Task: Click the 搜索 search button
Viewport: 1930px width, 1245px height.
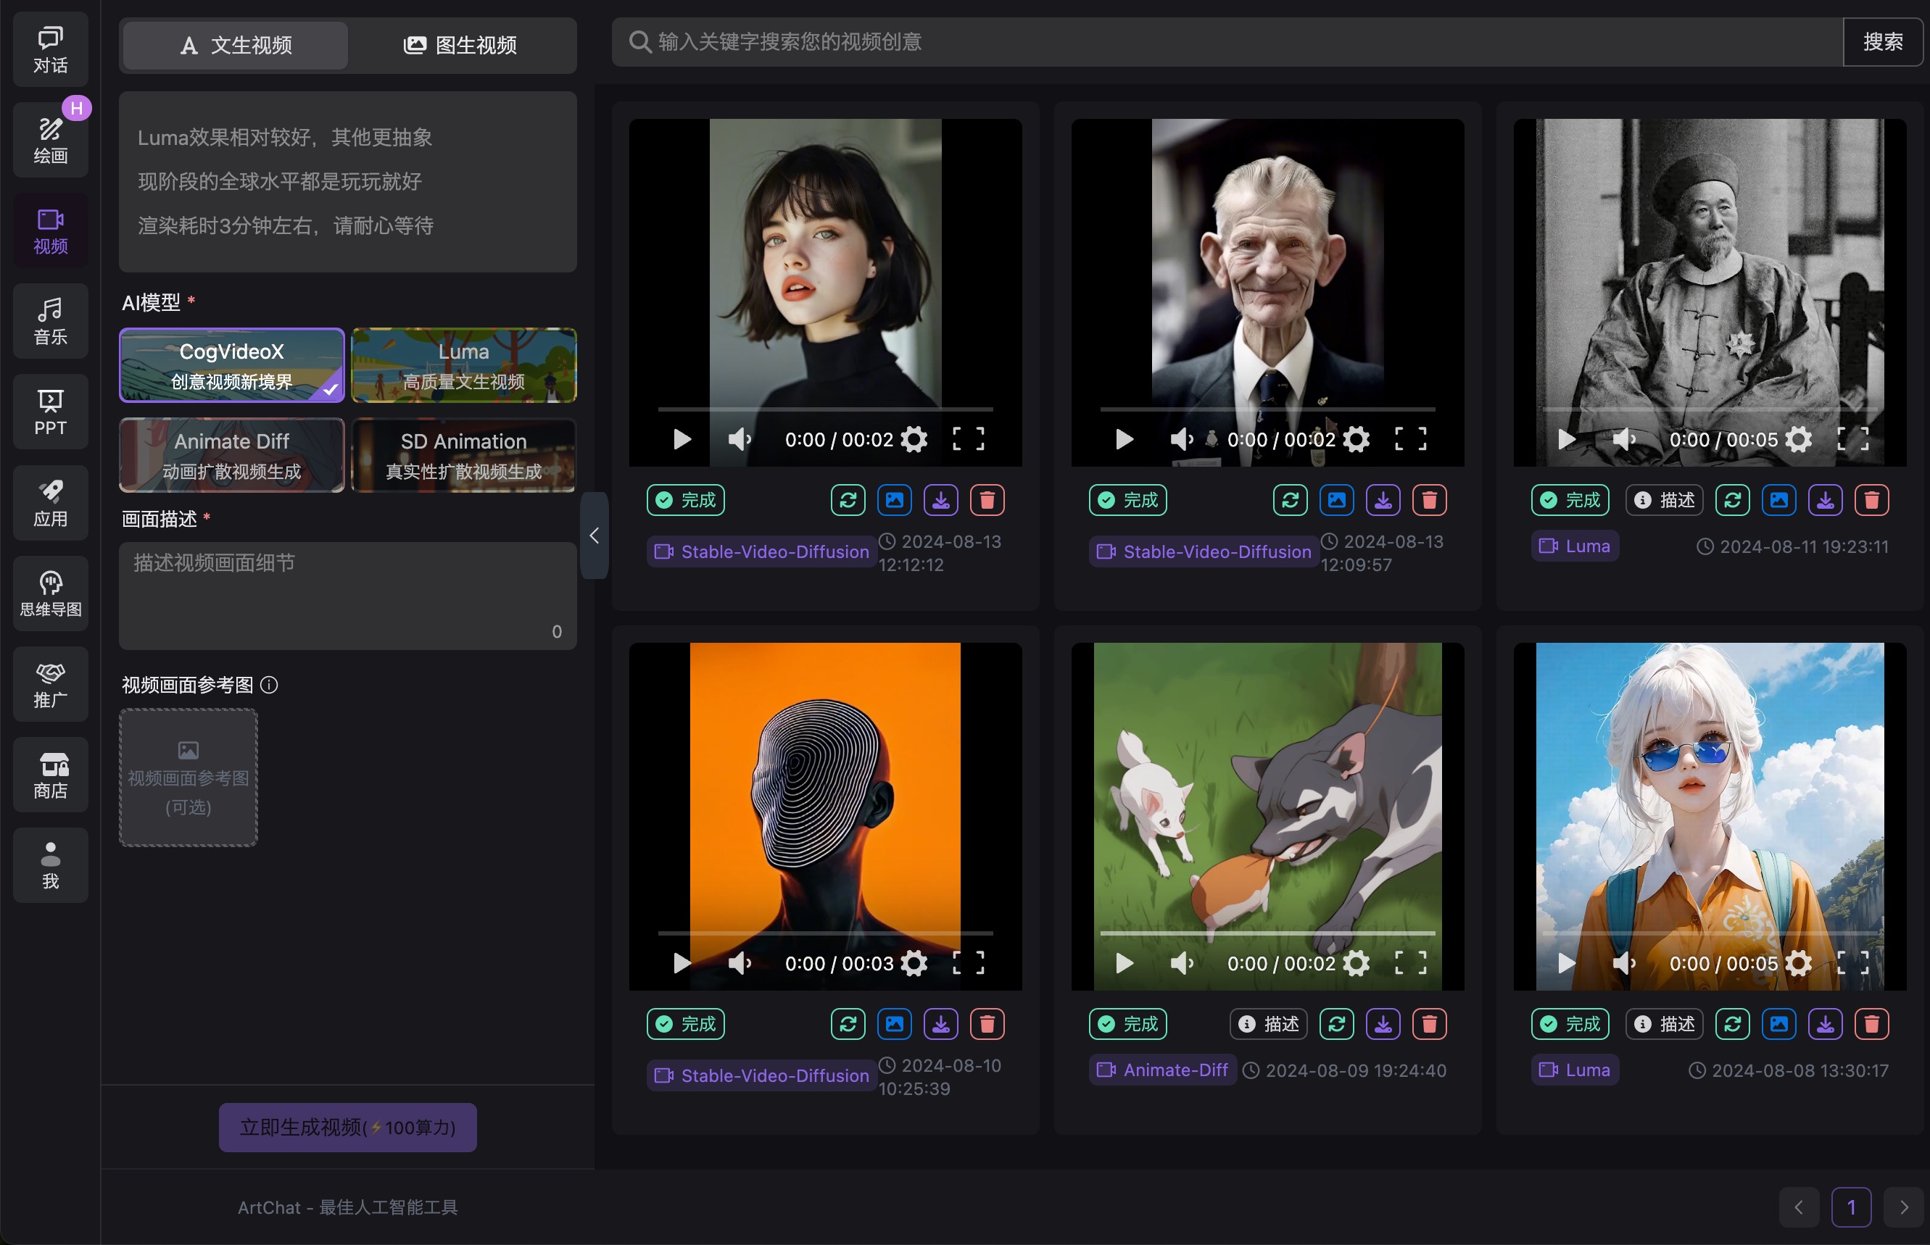Action: [x=1883, y=42]
